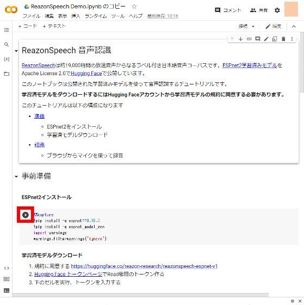The width and height of the screenshot is (304, 305).
Task: Copy link to cell using link icon
Action: (249, 39)
